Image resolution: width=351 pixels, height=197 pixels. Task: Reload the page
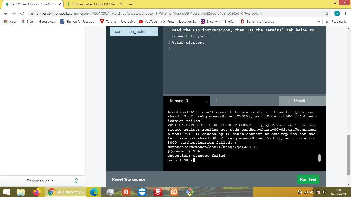(x=22, y=13)
